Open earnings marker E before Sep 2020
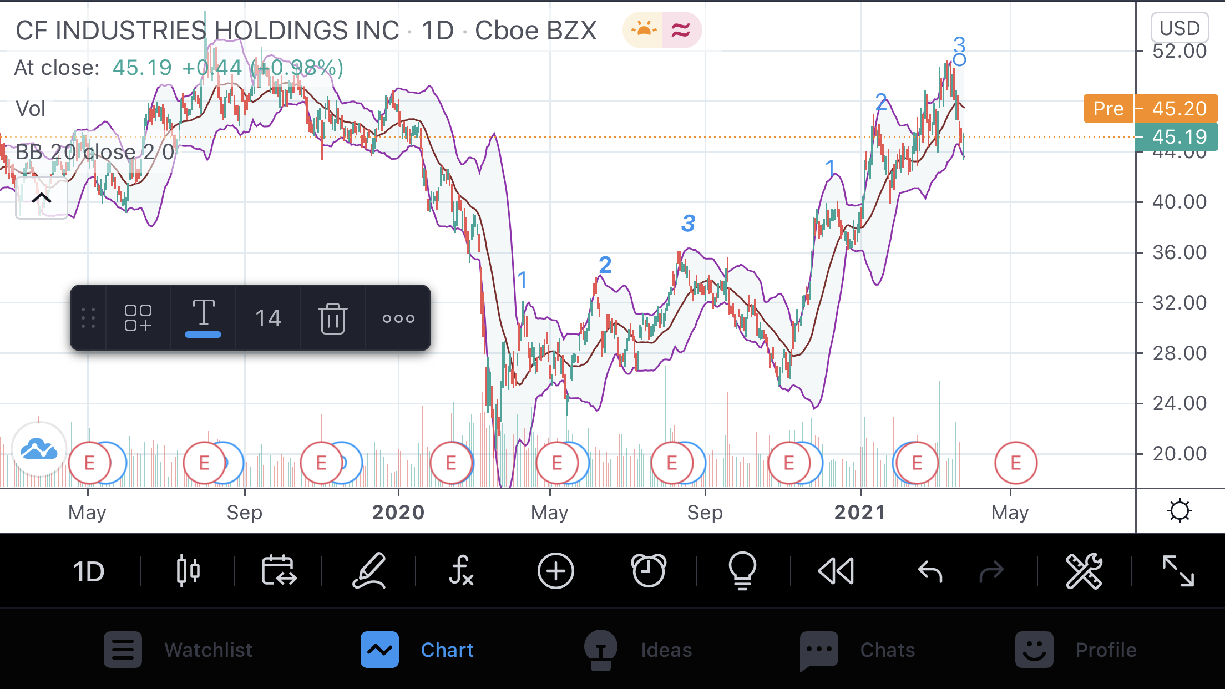This screenshot has height=689, width=1225. (x=672, y=463)
